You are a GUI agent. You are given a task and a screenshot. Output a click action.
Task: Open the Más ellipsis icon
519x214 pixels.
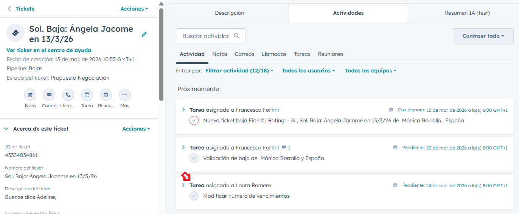point(125,95)
